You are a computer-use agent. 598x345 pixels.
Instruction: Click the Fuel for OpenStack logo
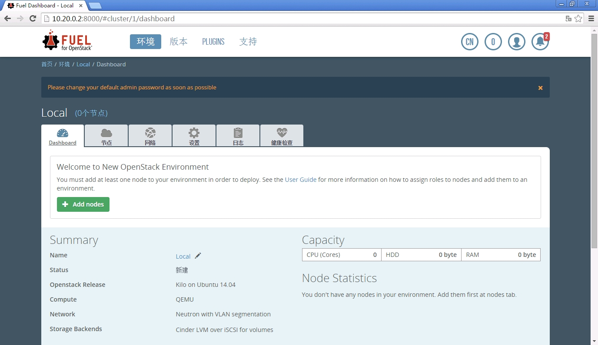[67, 41]
